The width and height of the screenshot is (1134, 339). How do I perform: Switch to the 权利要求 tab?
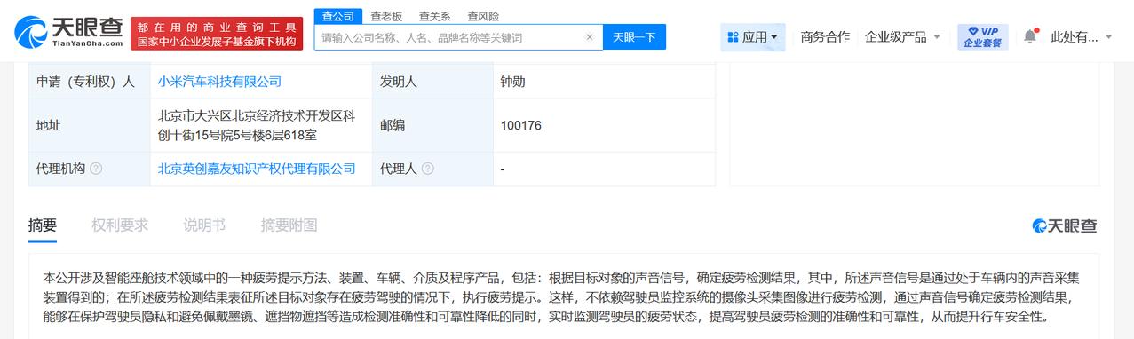click(x=120, y=225)
